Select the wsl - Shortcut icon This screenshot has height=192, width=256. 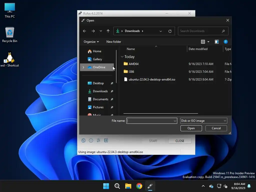coord(10,59)
